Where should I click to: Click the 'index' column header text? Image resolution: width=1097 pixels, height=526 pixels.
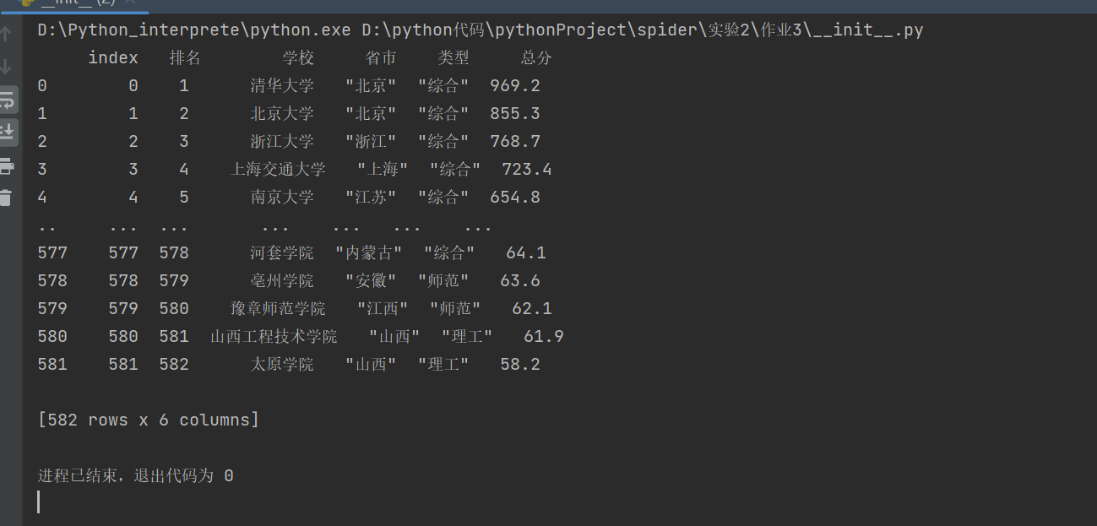[x=113, y=58]
